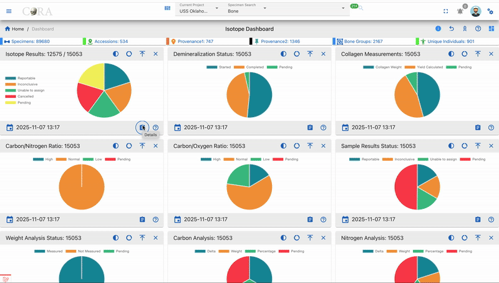Switch Isotope Results chart type
Viewport: 499px width, 283px height.
coord(129,54)
